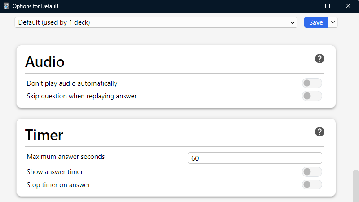This screenshot has width=359, height=202.
Task: Open the Default preset selector text box
Action: point(151,22)
